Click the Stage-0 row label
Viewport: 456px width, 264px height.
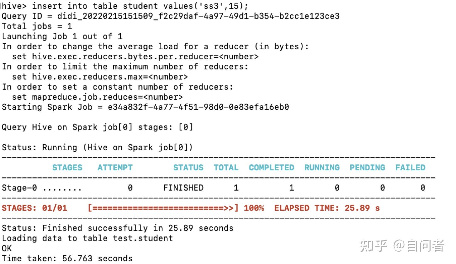(x=19, y=188)
